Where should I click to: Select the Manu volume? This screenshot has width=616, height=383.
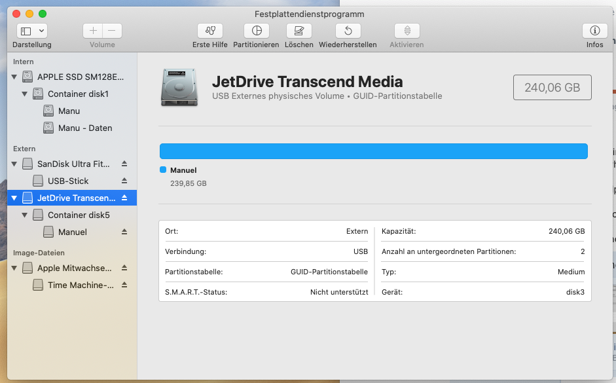click(x=72, y=111)
